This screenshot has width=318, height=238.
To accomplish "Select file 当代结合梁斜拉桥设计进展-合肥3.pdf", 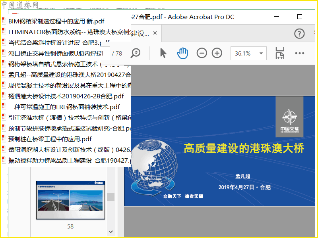I will click(59, 42).
